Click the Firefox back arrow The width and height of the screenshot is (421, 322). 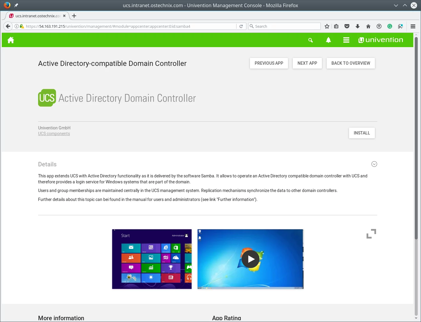click(8, 26)
